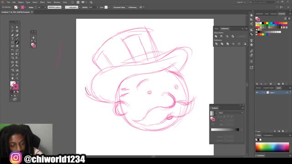Click the gradient slider bar

pos(225,129)
